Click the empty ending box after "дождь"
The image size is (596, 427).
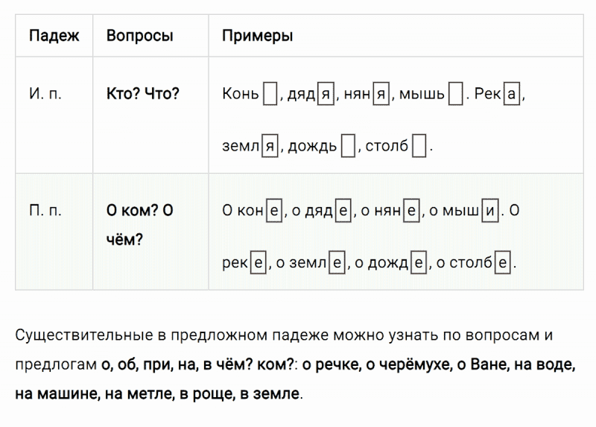pyautogui.click(x=348, y=147)
